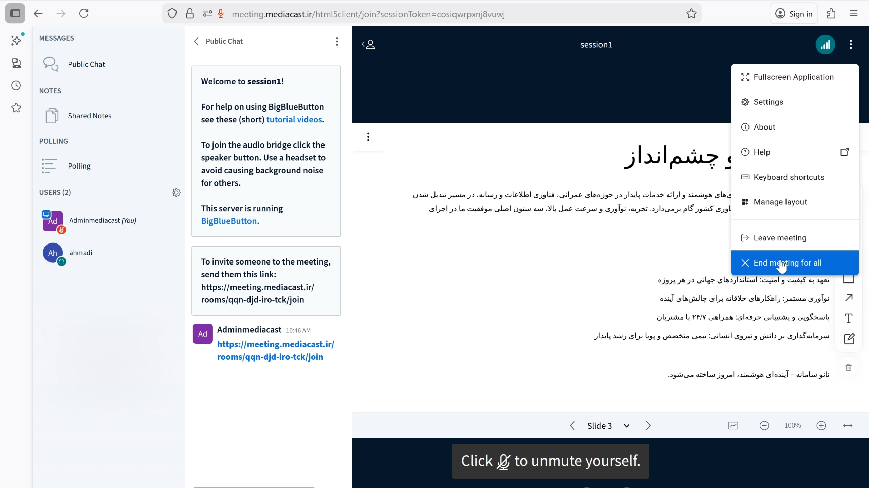
Task: Open Public Chat options three-dot menu
Action: 337,41
